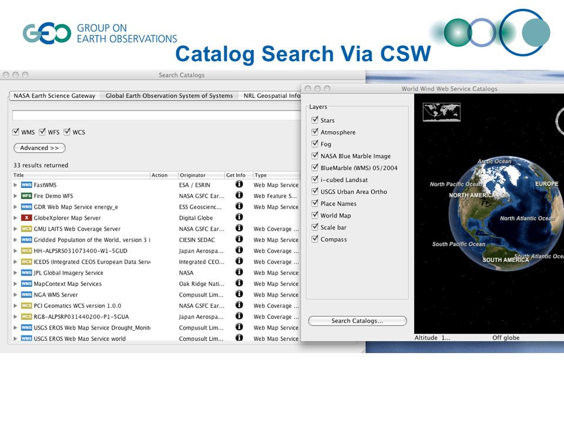
Task: Uncheck USGS Urban Area Ortho layer
Action: click(315, 191)
